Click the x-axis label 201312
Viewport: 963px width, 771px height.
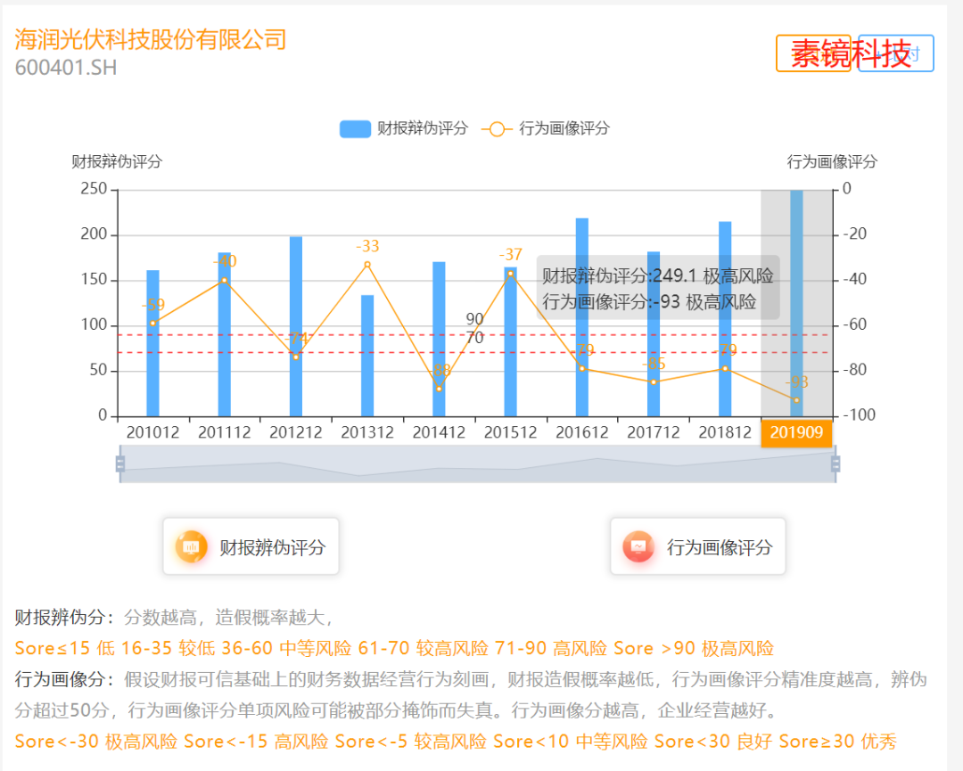click(367, 433)
